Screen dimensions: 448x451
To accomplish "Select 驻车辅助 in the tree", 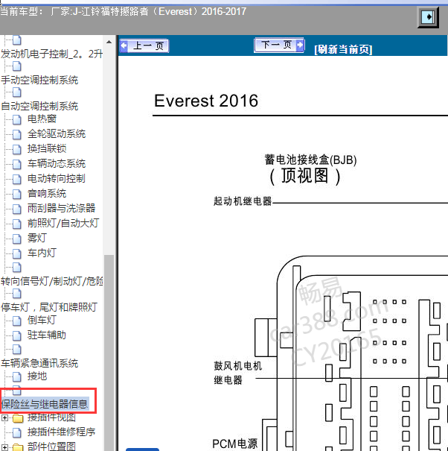I will click(x=47, y=335).
